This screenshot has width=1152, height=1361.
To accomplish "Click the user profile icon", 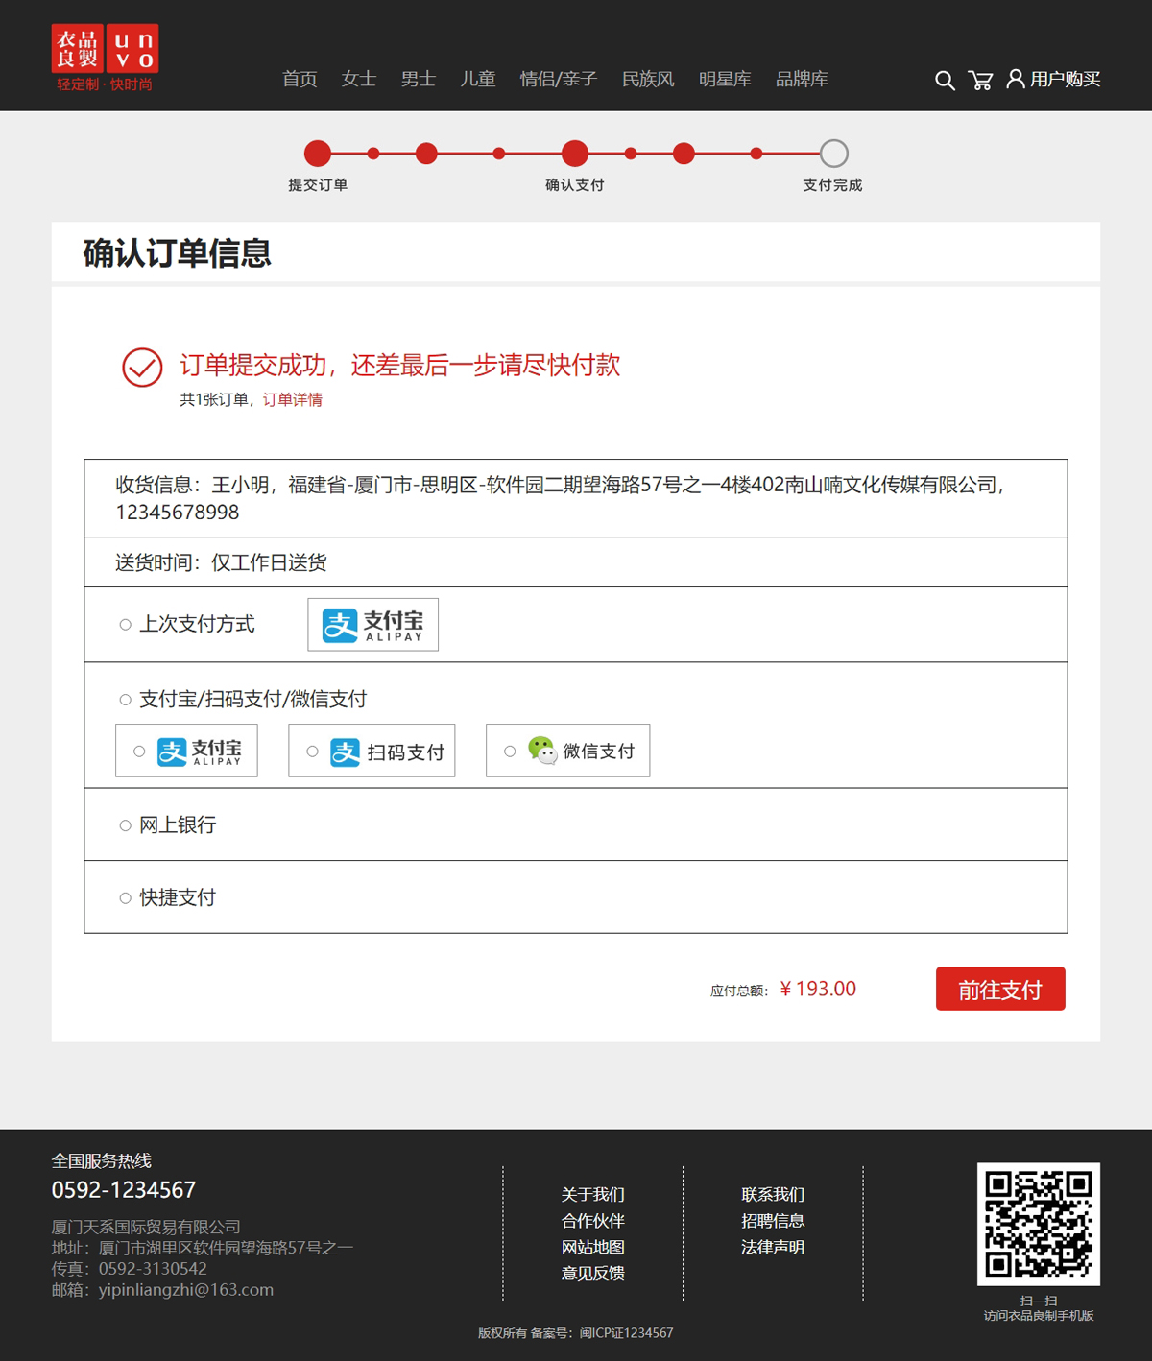I will click(1015, 79).
